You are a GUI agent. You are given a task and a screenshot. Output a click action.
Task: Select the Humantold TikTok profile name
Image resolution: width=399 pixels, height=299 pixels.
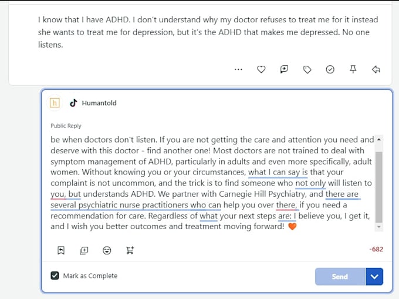point(99,103)
